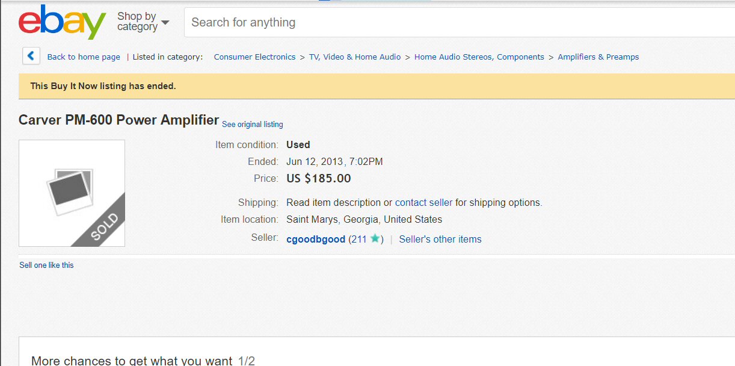Click the back arrow icon button
Screen dimensions: 735x366
[x=31, y=56]
